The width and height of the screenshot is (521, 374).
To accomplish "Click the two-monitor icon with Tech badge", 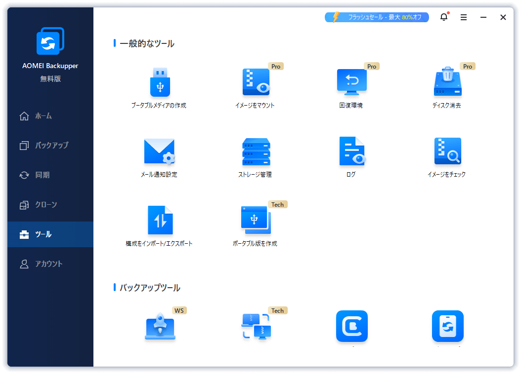I will coord(256,327).
